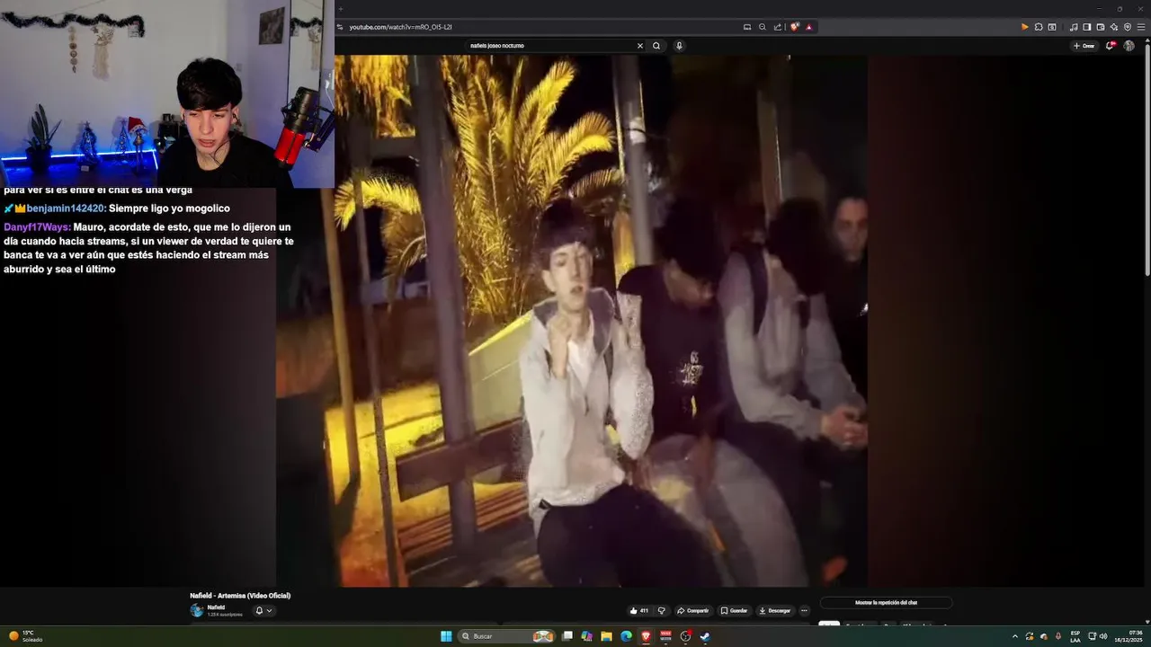
Task: Launch Microsoft Edge from the taskbar
Action: pos(626,636)
